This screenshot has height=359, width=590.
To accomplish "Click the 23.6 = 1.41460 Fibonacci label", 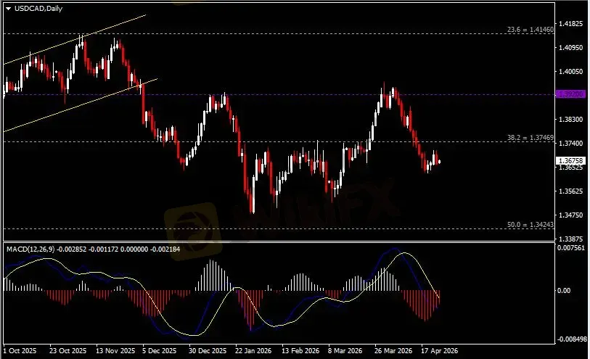I will pyautogui.click(x=530, y=29).
